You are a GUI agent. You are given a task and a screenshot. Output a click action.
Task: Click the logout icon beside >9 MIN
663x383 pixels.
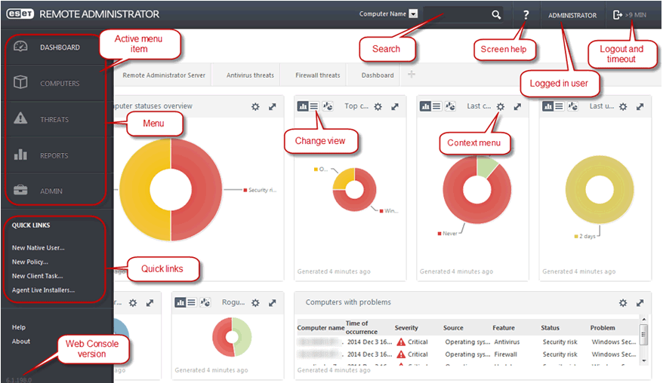pyautogui.click(x=618, y=15)
